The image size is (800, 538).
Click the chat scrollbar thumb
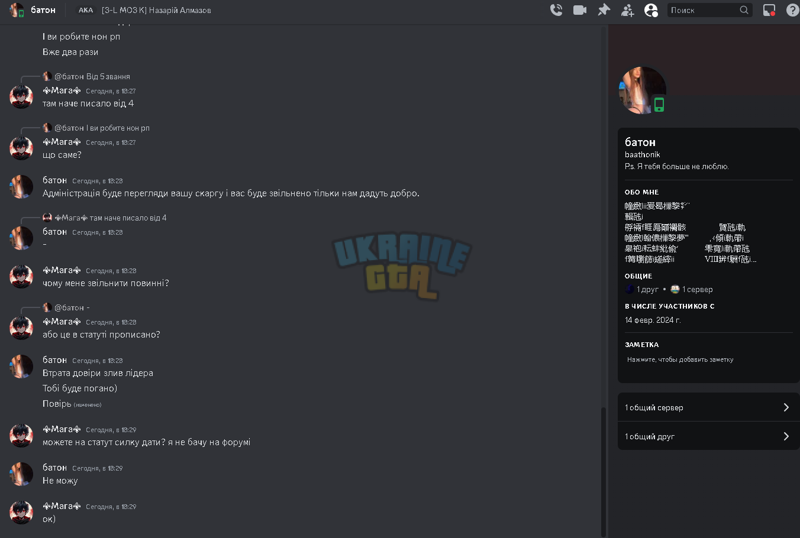604,472
